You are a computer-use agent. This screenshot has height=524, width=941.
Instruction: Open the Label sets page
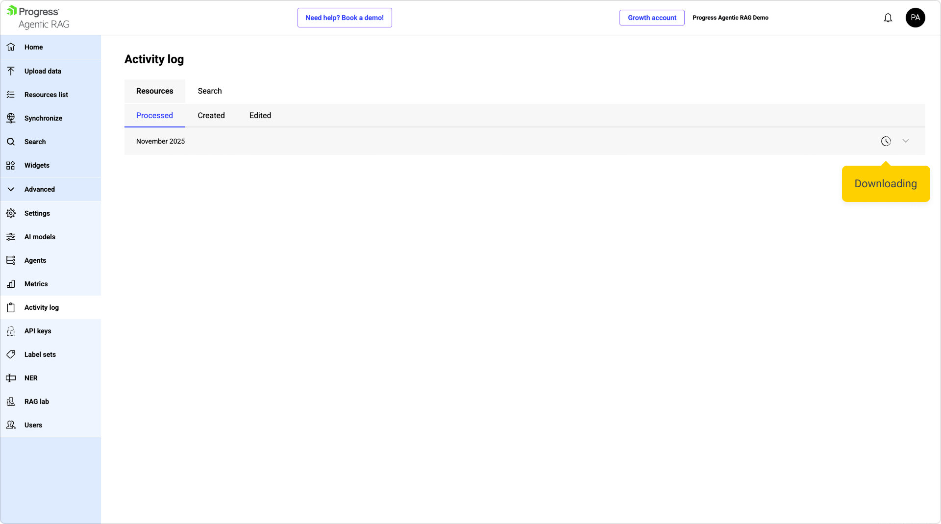(x=40, y=354)
